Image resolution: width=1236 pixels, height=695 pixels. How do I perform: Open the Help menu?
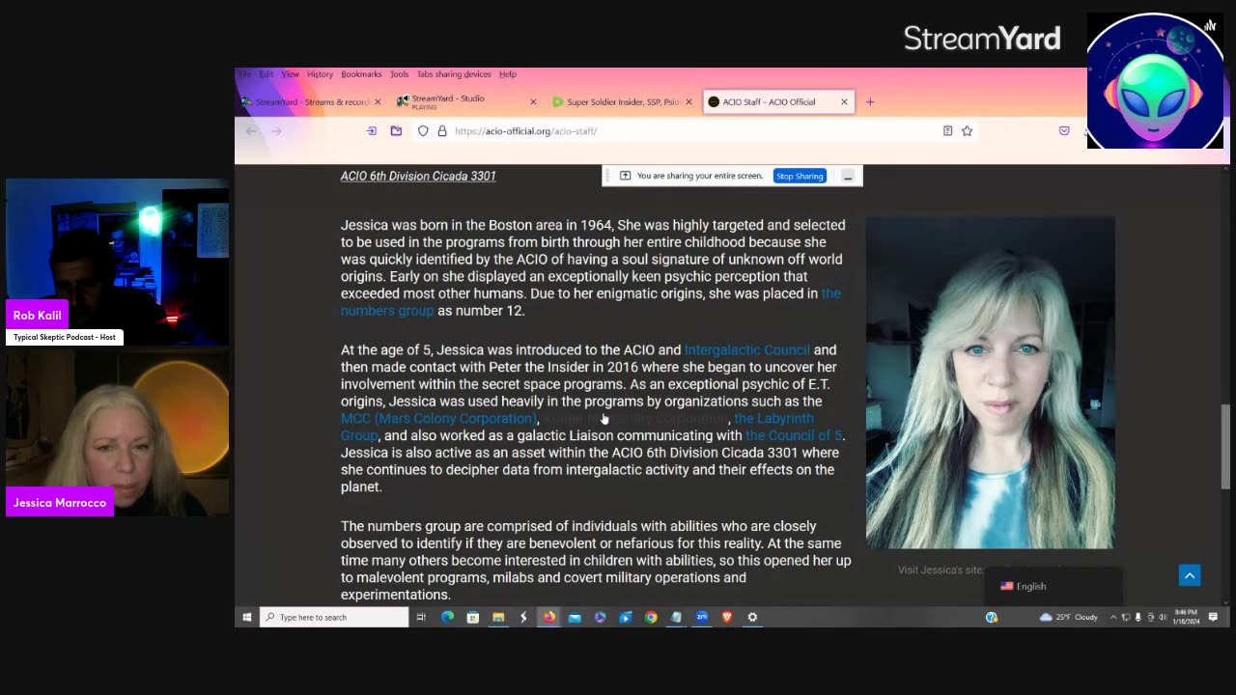click(507, 74)
